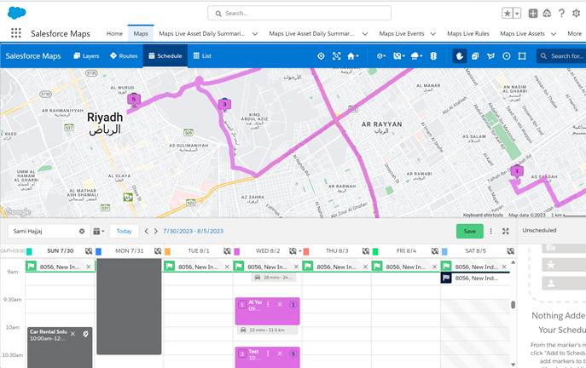Viewport: 586px width, 368px height.
Task: Toggle the THU 8/3 route map visibility
Action: (x=365, y=251)
